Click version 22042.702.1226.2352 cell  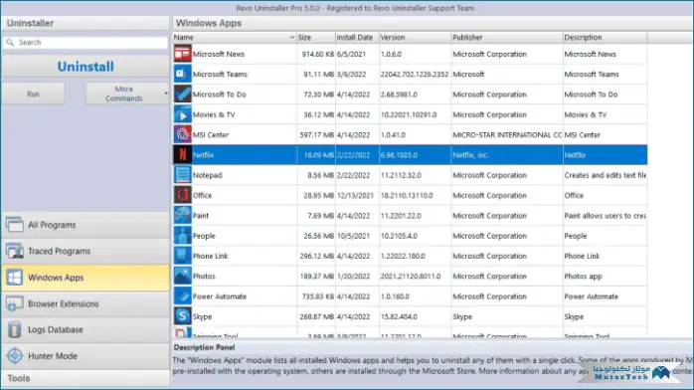415,75
